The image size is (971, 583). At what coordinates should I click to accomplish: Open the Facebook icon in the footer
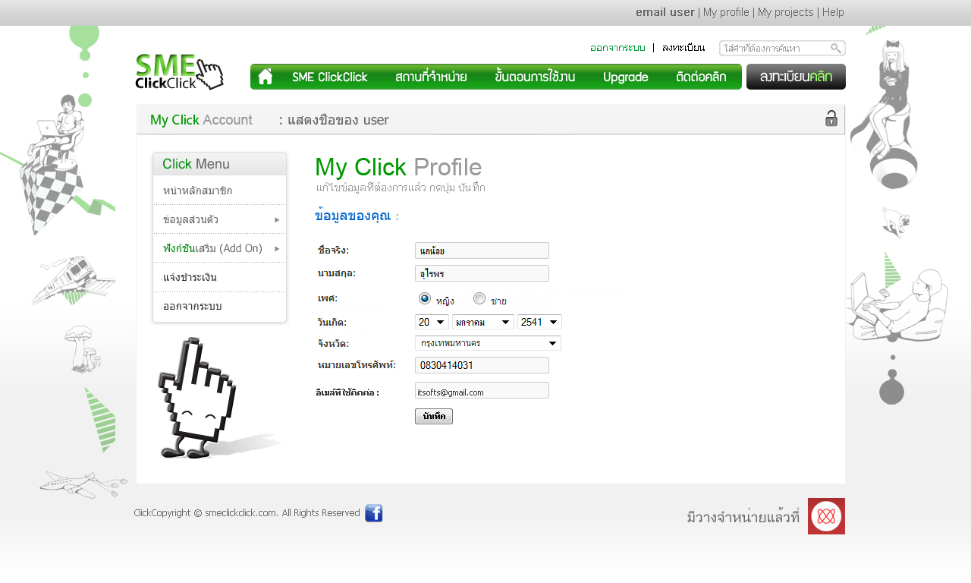(373, 513)
